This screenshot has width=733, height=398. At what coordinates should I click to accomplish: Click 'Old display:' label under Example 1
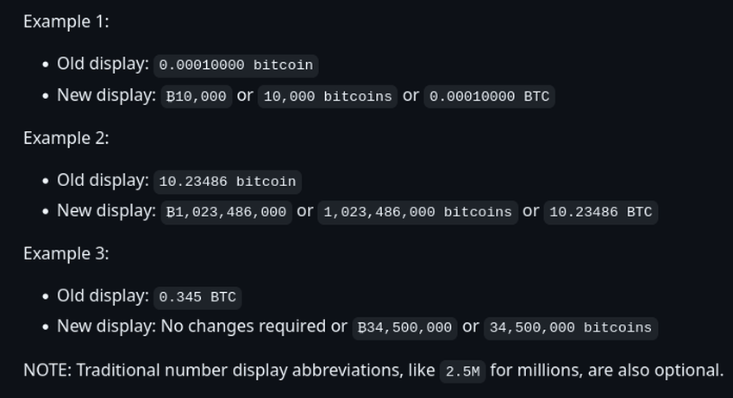(x=103, y=64)
